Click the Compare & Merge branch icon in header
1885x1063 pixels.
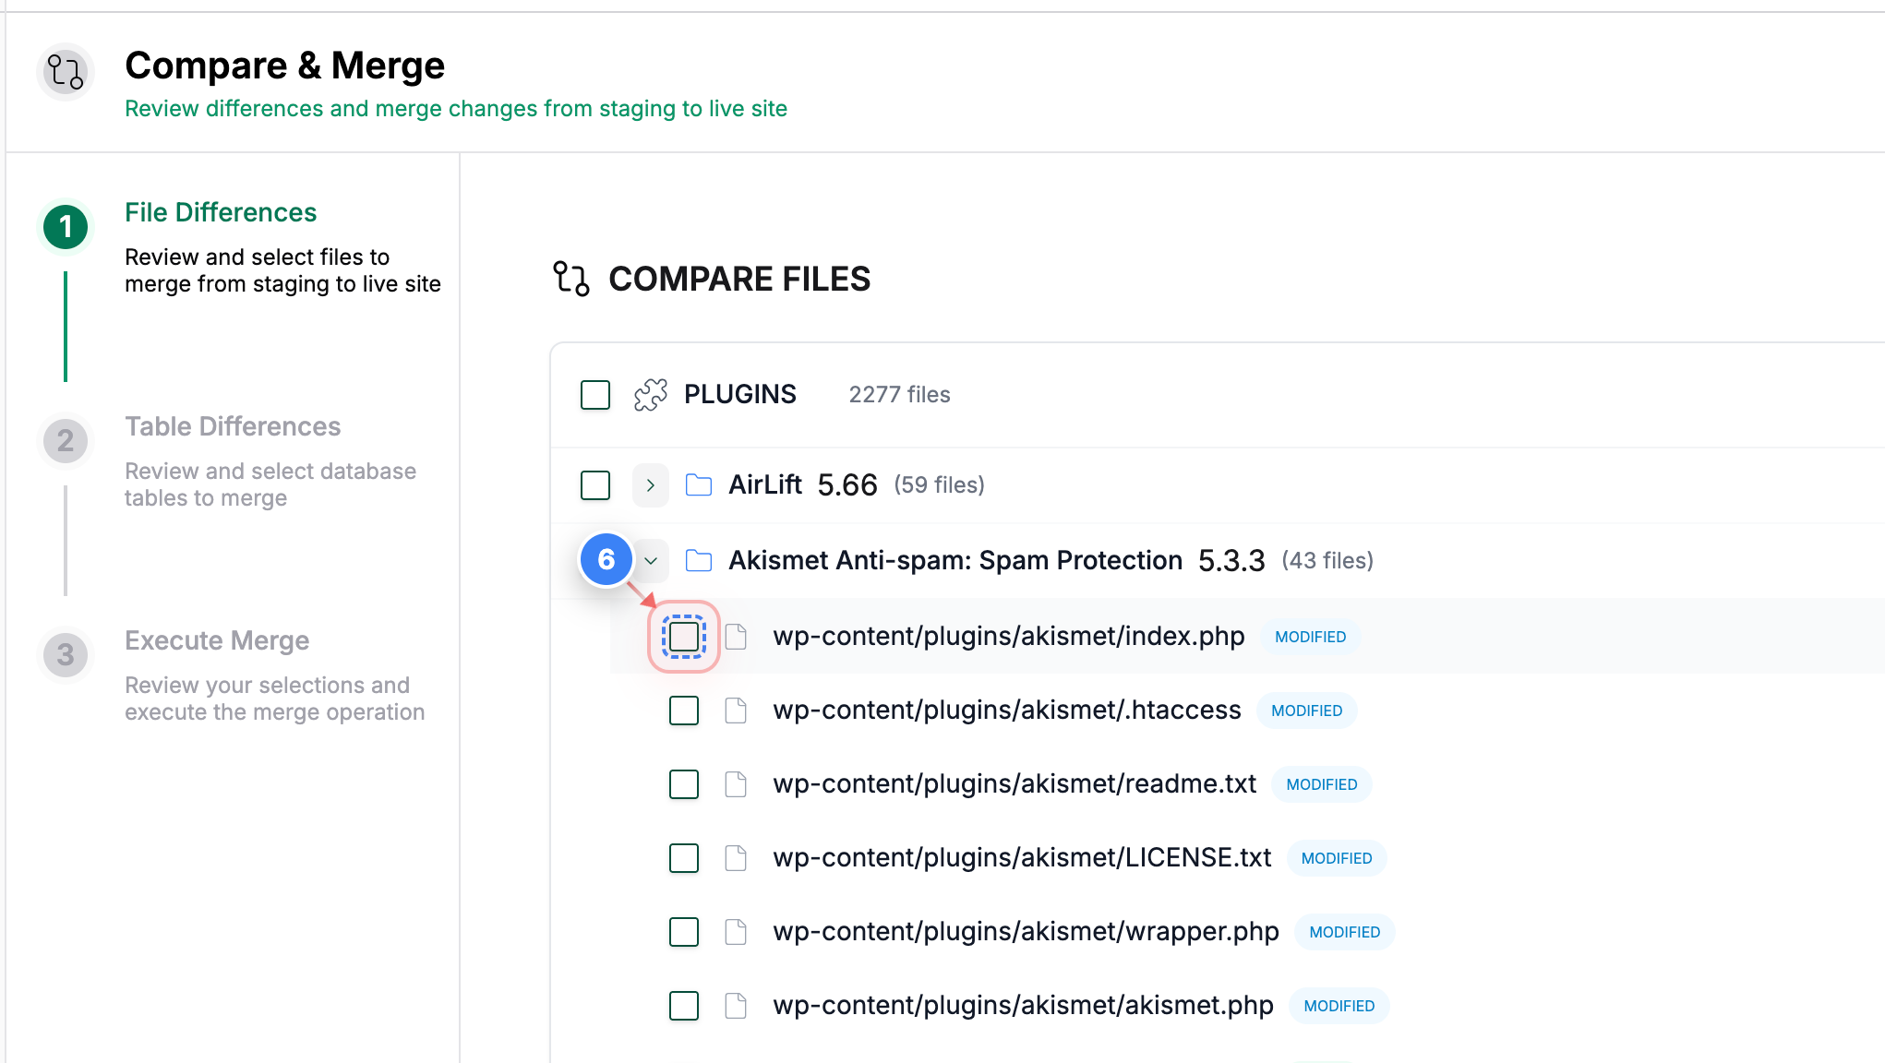tap(66, 72)
